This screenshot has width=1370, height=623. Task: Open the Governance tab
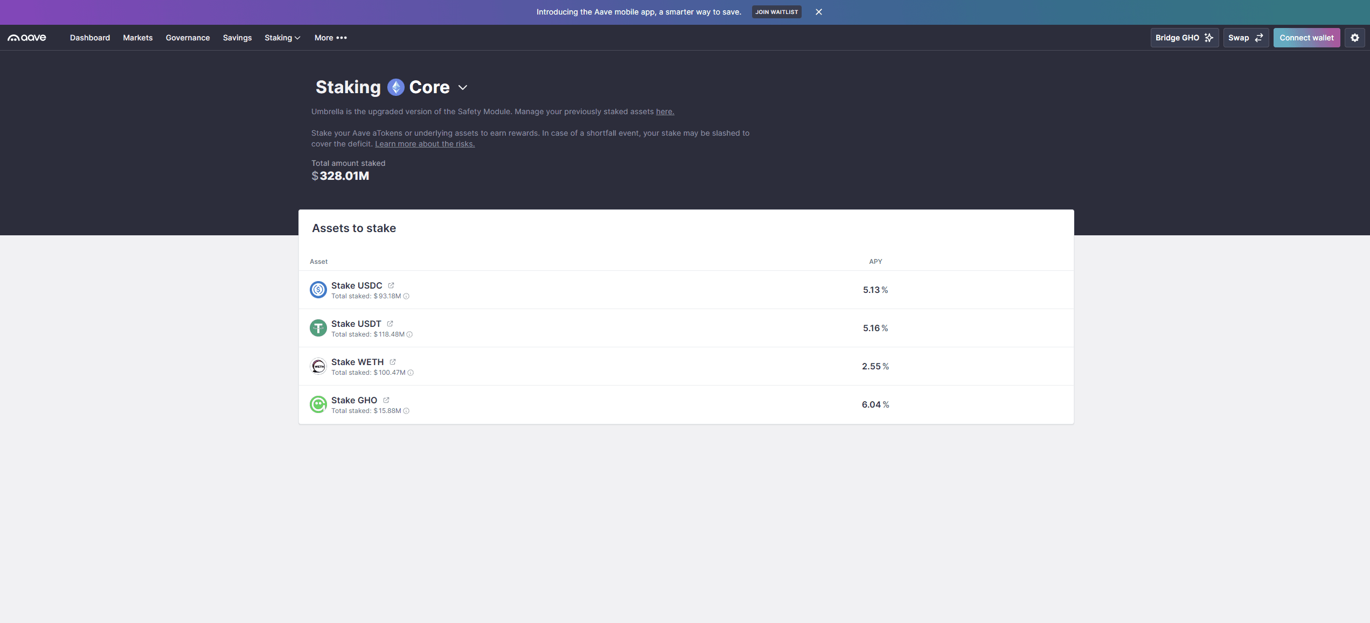[x=187, y=38]
